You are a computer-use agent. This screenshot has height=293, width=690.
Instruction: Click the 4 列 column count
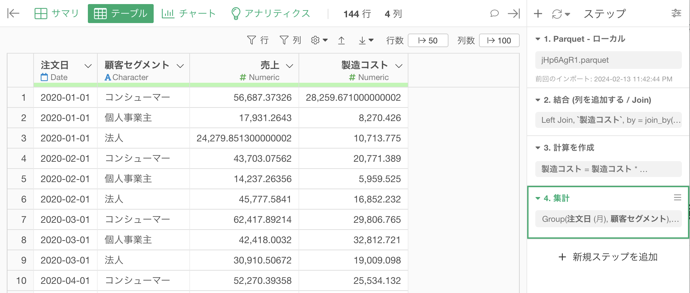(394, 14)
